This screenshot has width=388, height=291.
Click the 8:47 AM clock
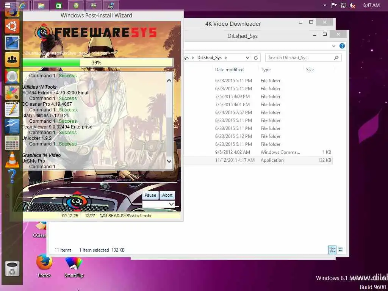tap(371, 5)
